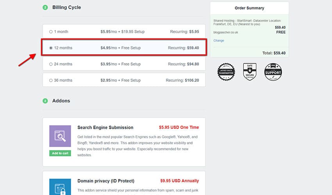This screenshot has height=195, width=332.
Task: Click the Domain privacy (ID Protect) title
Action: [x=105, y=181]
